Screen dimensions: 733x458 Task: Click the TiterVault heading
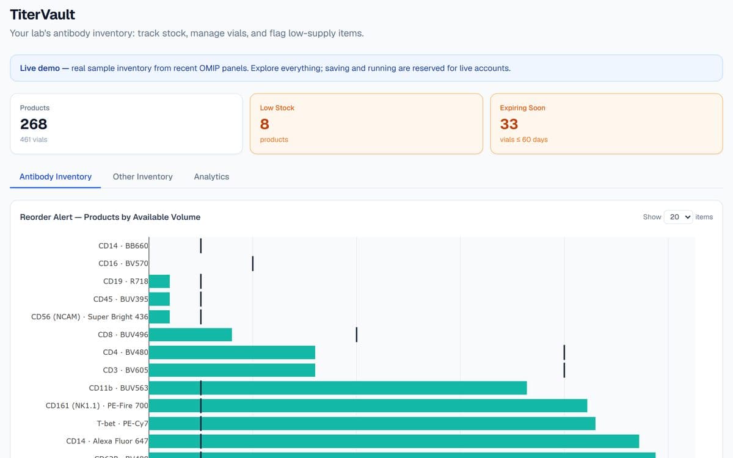point(43,14)
